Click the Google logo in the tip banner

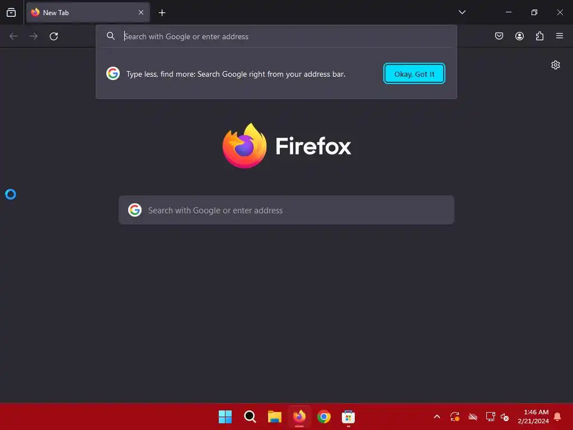coord(113,73)
